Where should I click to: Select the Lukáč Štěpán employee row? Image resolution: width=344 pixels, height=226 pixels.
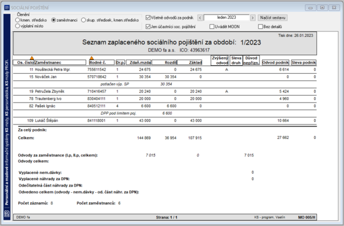click(164, 121)
